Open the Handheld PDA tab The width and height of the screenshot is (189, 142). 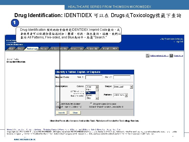[110, 49]
